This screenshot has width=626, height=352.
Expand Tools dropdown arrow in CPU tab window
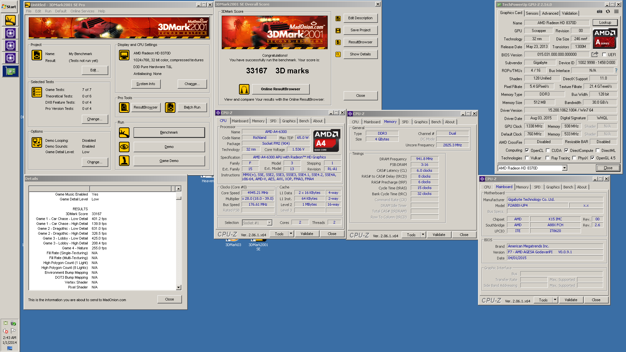point(291,234)
